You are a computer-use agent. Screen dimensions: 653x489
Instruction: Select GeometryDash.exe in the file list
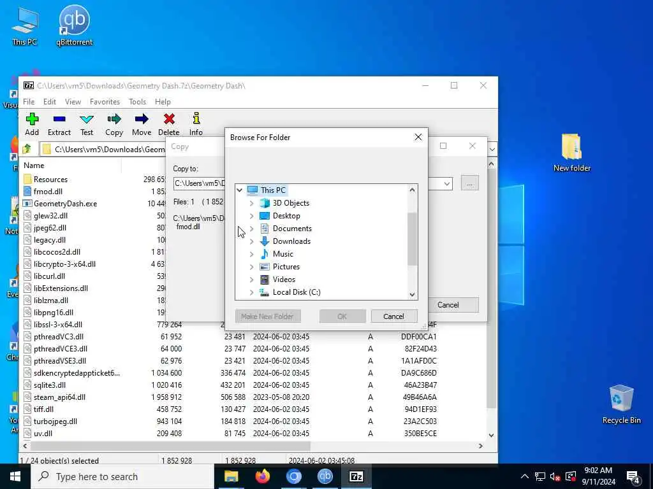65,203
